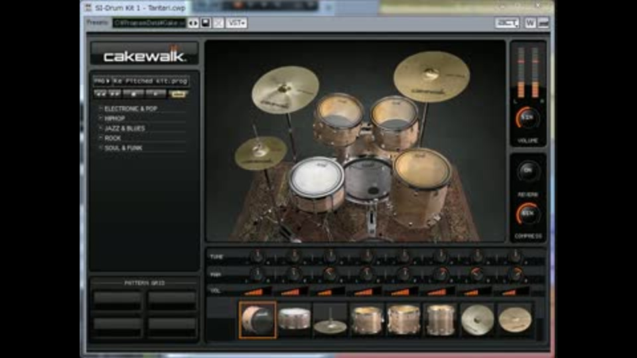
Task: Select the second-to-last cymbal pad thumbnail
Action: pyautogui.click(x=477, y=320)
